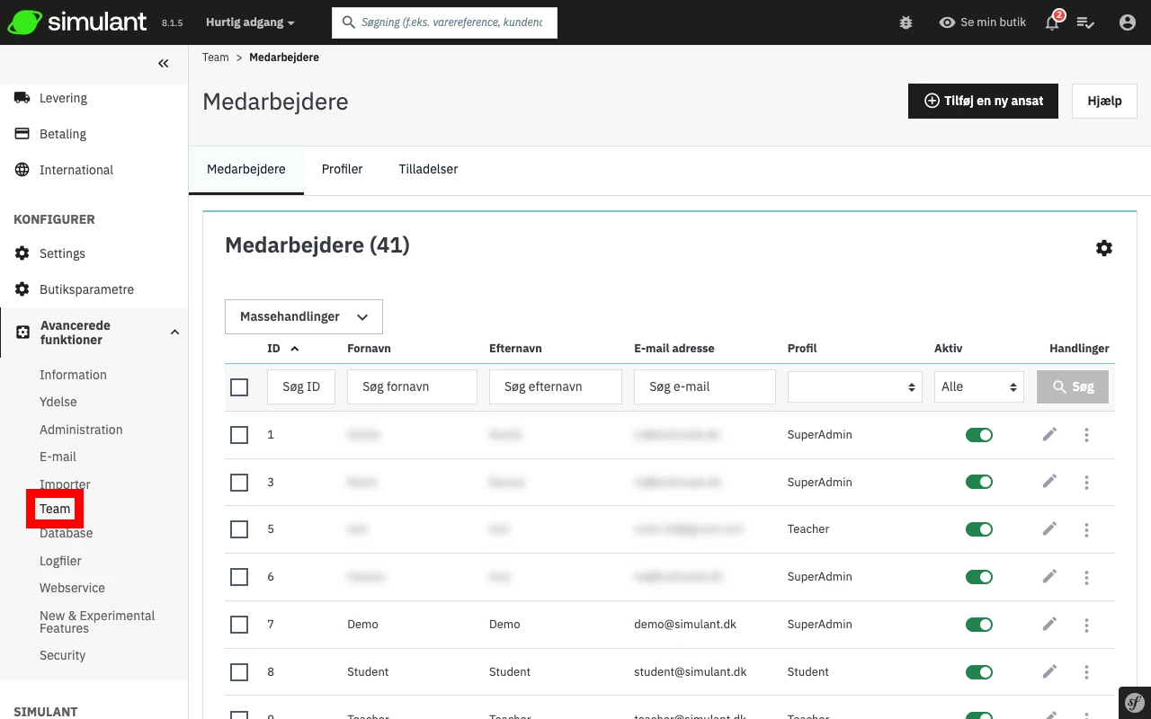Click the Søg e-mail filter field

click(704, 387)
